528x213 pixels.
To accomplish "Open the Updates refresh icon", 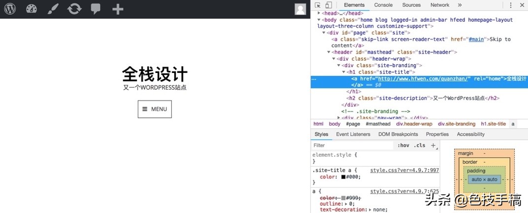I will click(x=74, y=9).
